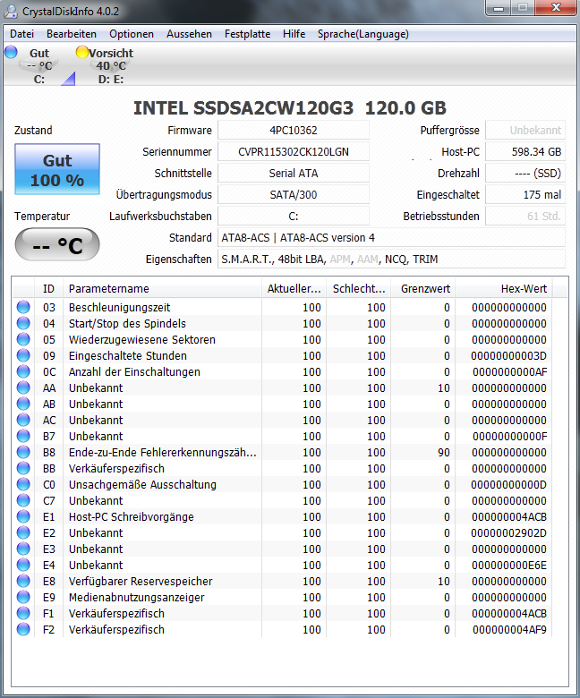Click status orb for row AB Unbekannt
580x698 pixels.
[x=23, y=404]
